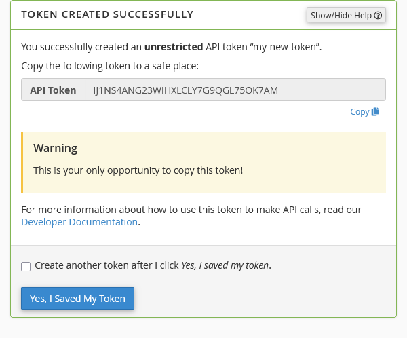Click the question mark help icon
Image resolution: width=407 pixels, height=338 pixels.
[378, 15]
